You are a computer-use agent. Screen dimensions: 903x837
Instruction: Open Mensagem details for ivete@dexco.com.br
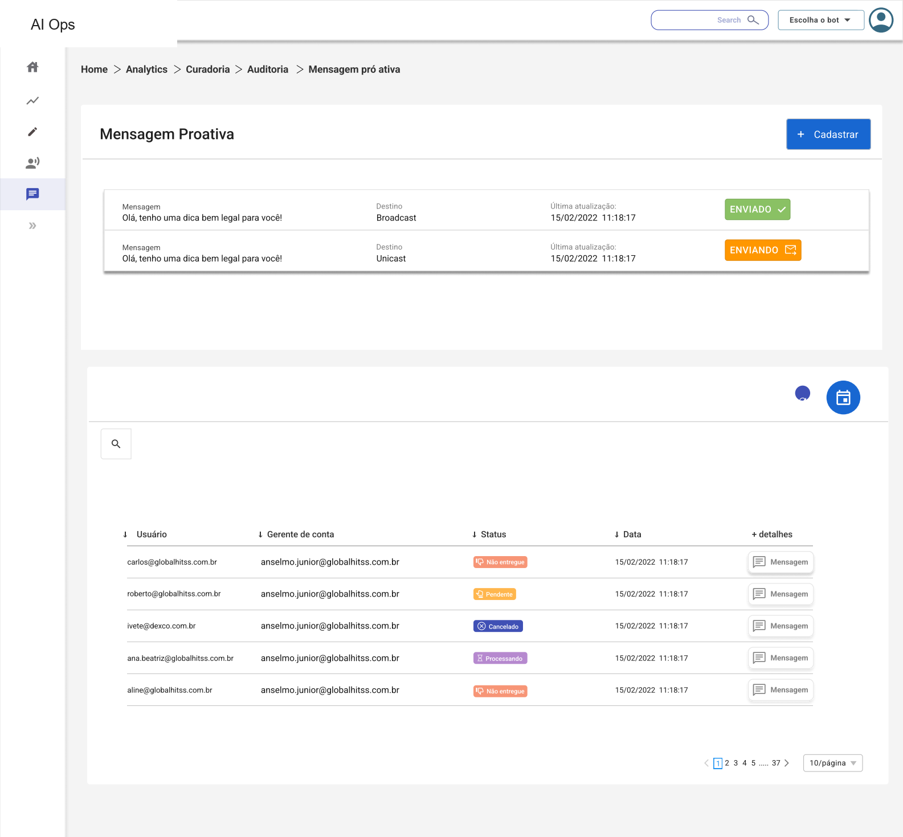(x=781, y=626)
